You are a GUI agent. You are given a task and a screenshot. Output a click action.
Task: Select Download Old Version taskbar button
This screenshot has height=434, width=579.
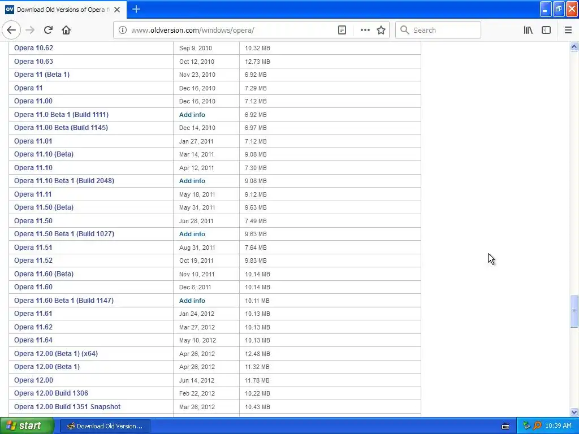point(105,426)
